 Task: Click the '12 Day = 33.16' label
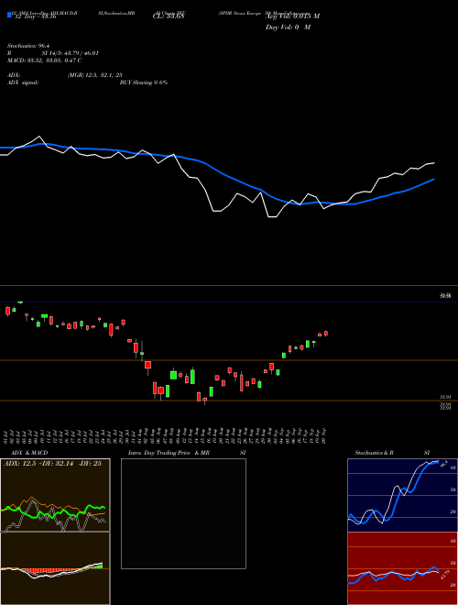pyautogui.click(x=36, y=16)
